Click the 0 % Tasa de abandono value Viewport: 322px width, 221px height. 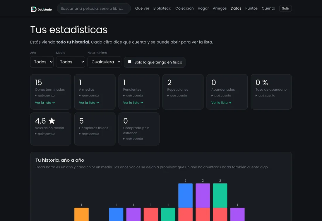pos(262,83)
